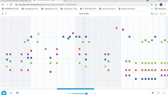Viewport: 168px width, 95px height.
Task: Click the topmost crimson note
Action: coord(123,30)
